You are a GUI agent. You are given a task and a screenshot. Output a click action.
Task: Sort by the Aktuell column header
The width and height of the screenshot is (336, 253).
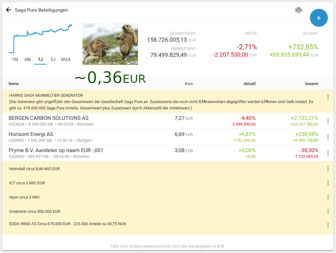(249, 84)
